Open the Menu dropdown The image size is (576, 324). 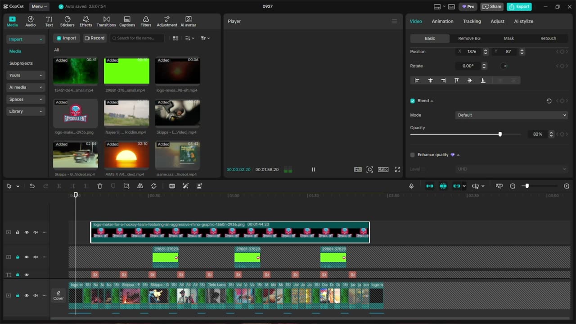click(40, 7)
